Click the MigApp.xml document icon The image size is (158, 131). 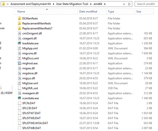[x=19, y=48]
